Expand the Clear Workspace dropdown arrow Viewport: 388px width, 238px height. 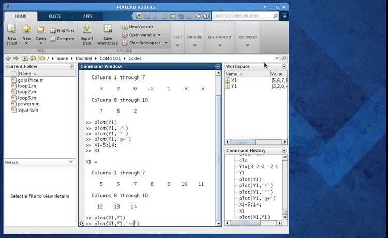(x=166, y=43)
